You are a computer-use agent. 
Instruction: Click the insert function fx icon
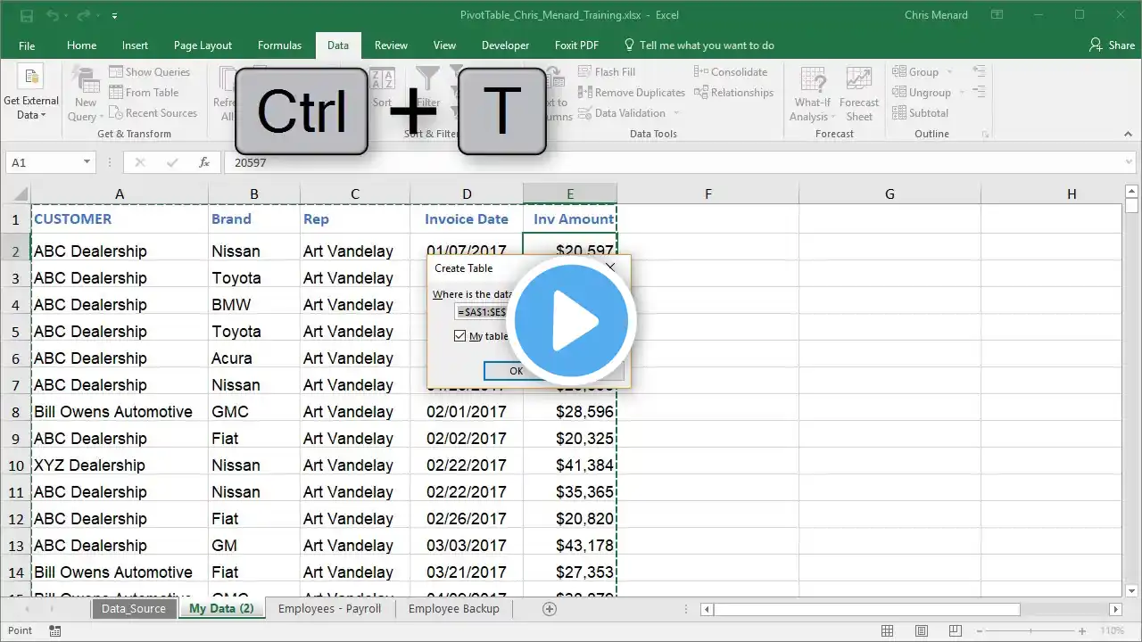coord(204,162)
